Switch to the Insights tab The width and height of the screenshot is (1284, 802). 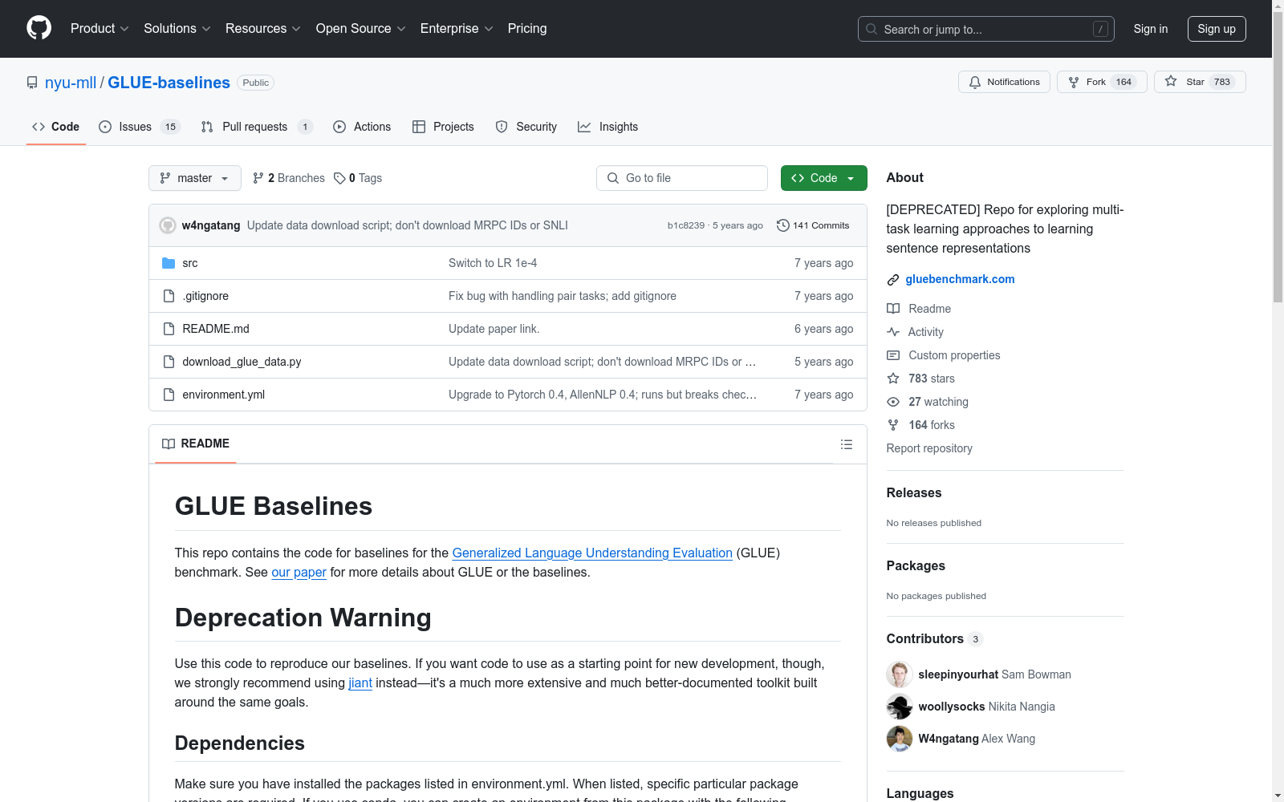608,127
